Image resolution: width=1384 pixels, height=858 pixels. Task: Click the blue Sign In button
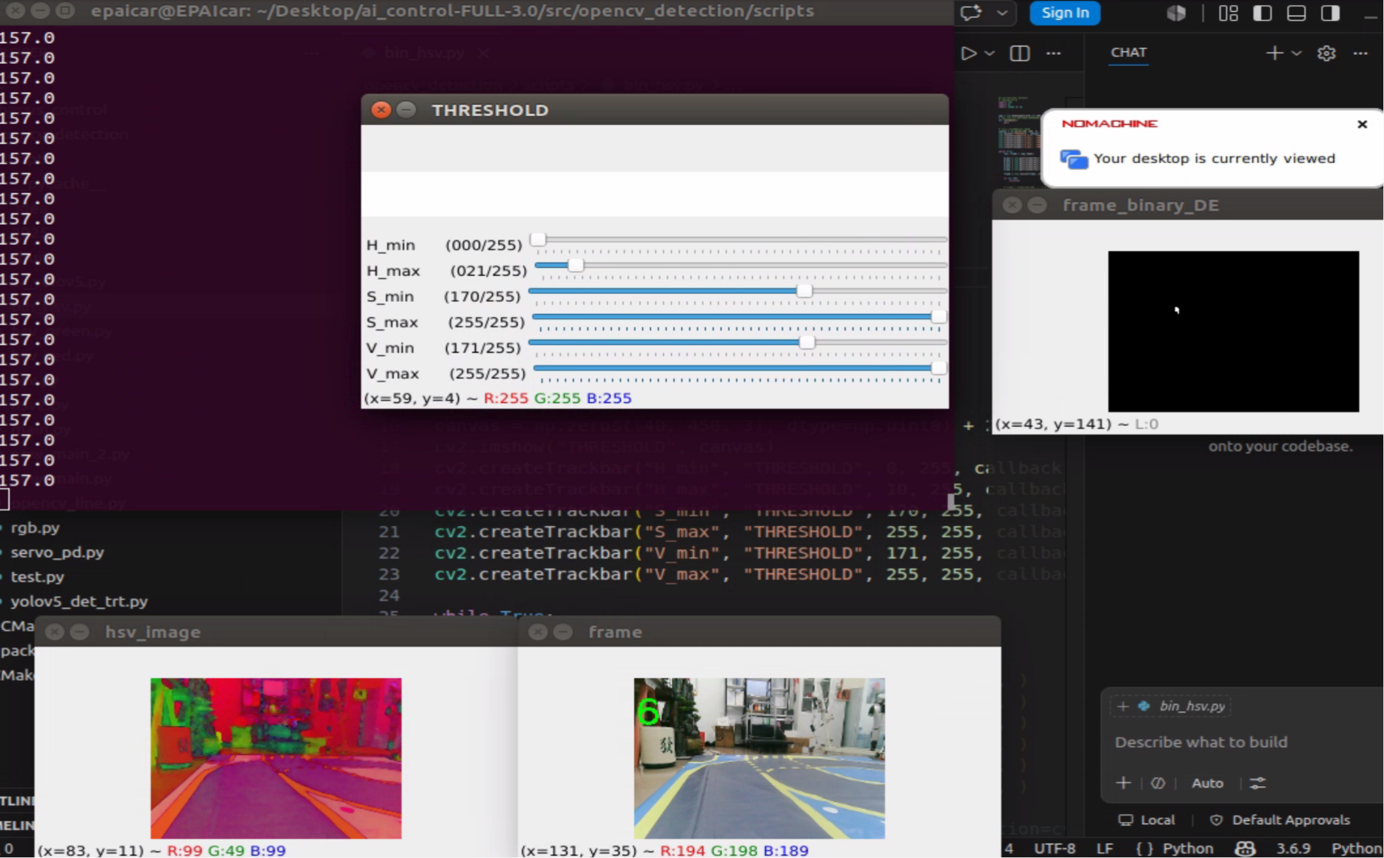(1065, 13)
